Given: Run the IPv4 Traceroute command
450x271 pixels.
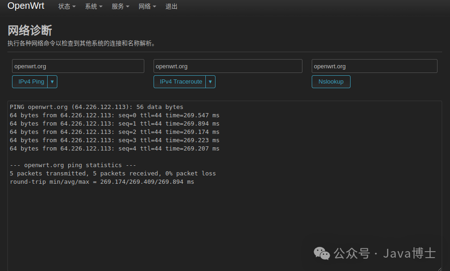Looking at the screenshot, I should (180, 81).
